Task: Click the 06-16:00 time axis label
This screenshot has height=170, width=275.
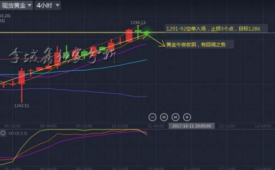Action: click(x=12, y=126)
